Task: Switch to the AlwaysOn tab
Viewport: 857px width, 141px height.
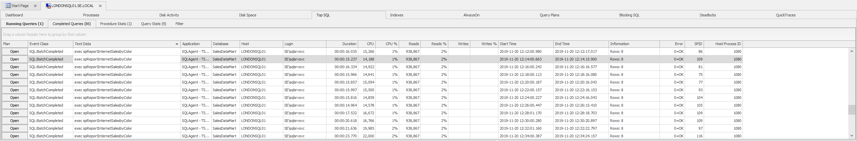Action: [471, 15]
